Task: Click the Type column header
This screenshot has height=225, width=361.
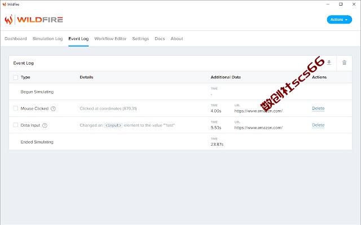Action: (25, 77)
